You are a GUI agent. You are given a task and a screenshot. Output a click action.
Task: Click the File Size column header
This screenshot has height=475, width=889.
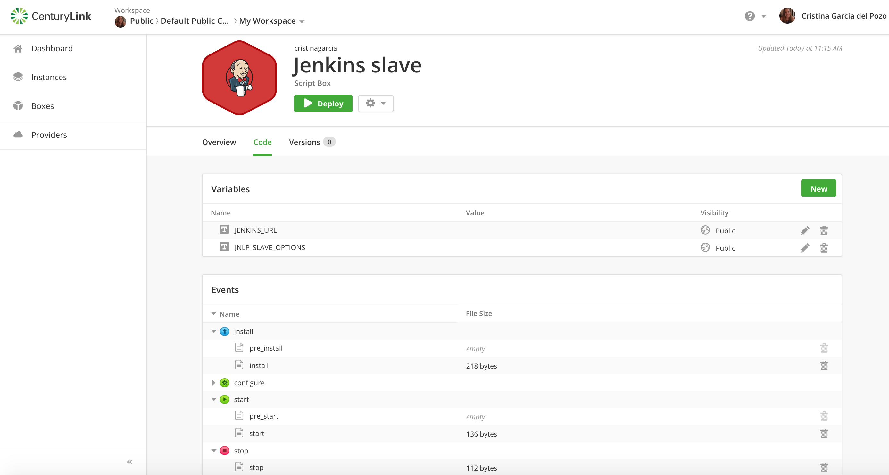pos(479,313)
